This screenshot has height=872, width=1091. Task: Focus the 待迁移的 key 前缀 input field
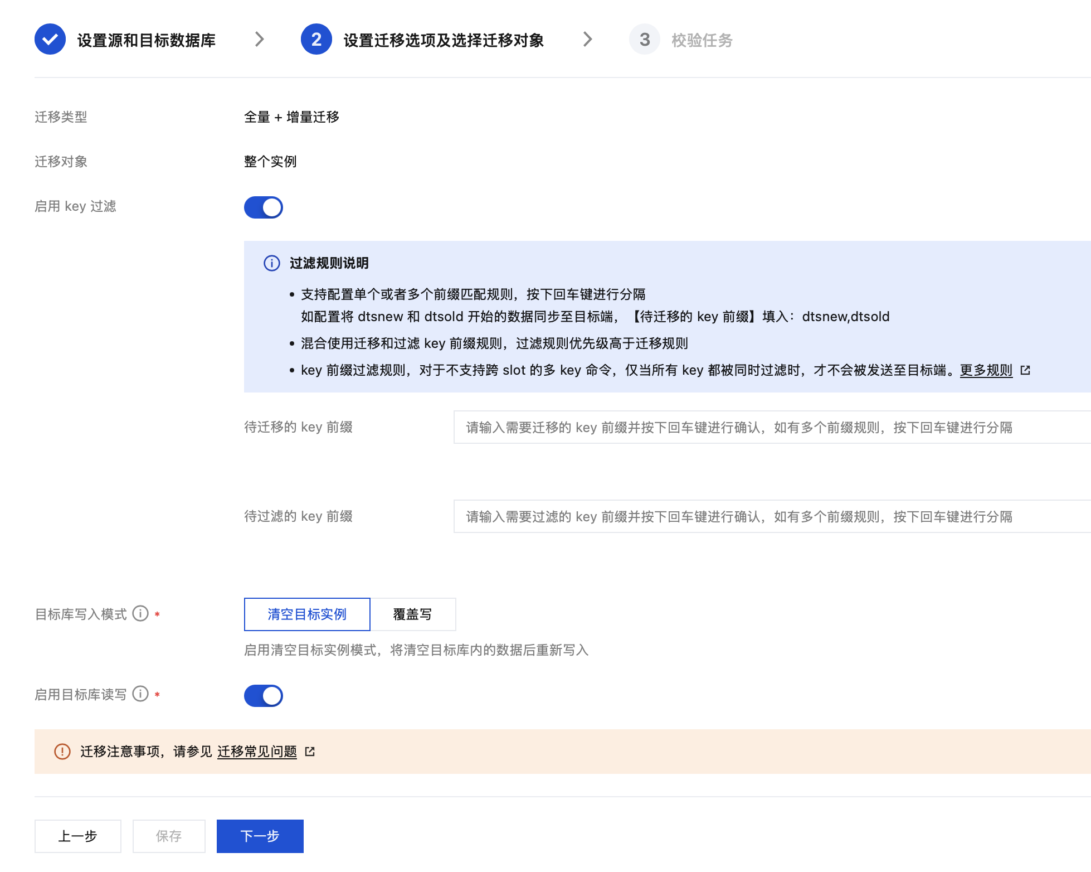coord(772,428)
